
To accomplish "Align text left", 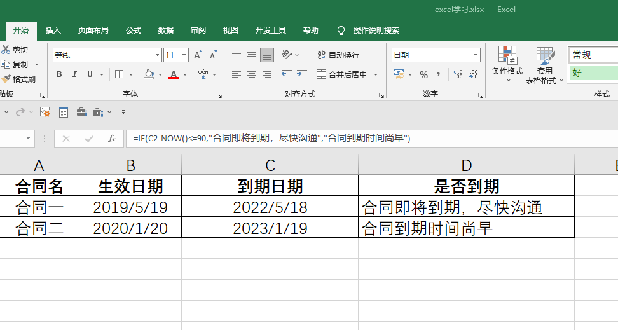I will click(x=237, y=74).
